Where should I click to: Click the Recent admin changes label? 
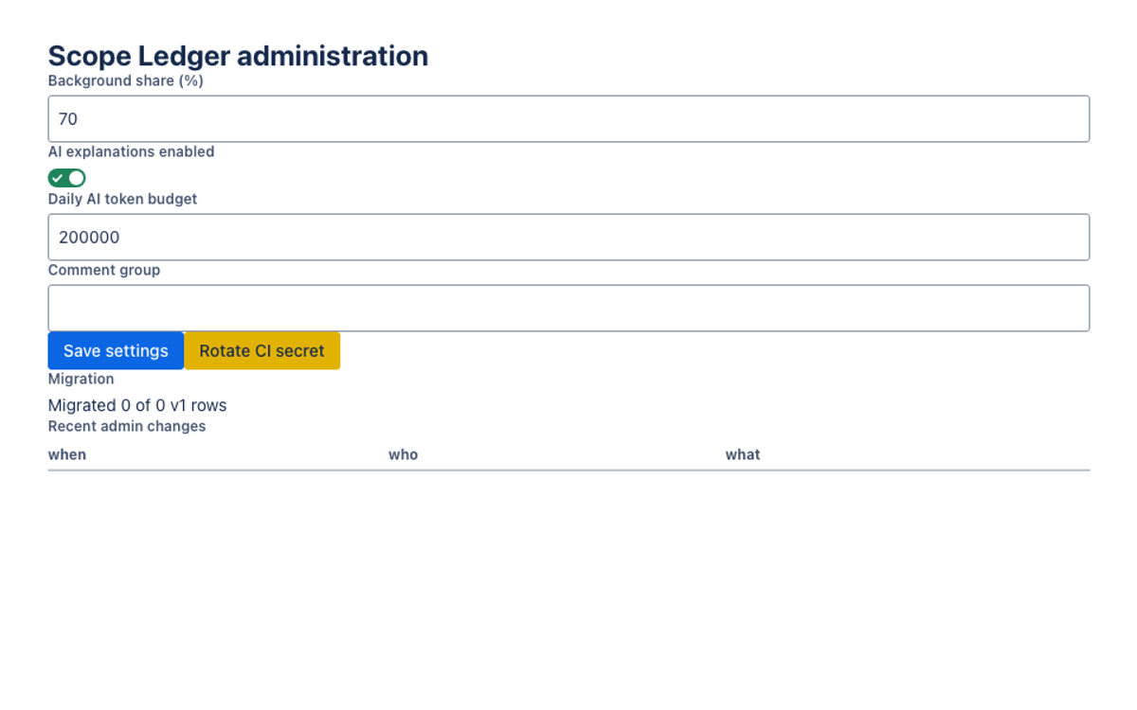[x=127, y=426]
